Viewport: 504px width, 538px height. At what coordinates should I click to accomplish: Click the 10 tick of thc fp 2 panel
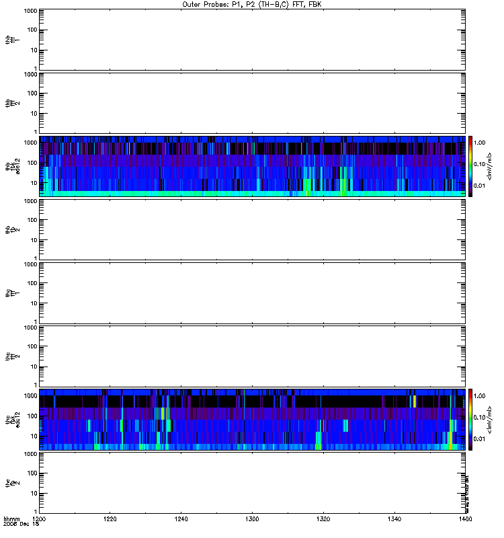34,494
